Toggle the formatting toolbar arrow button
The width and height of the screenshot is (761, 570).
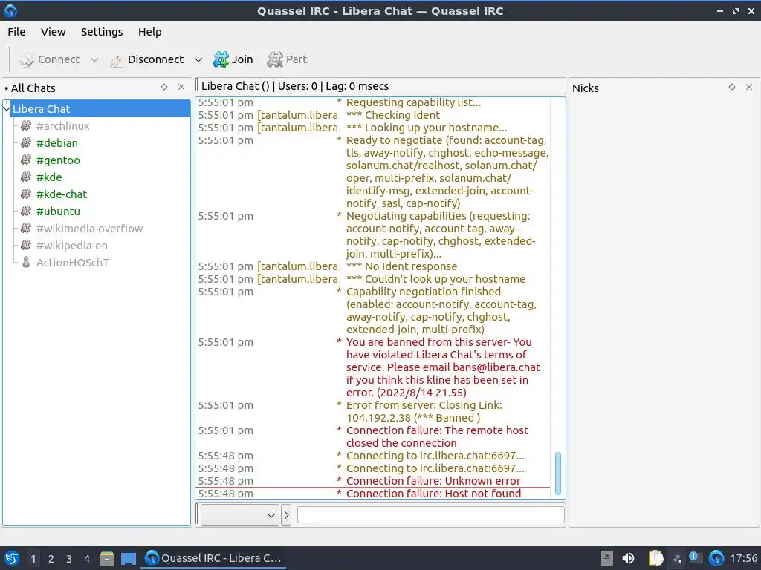(x=286, y=515)
